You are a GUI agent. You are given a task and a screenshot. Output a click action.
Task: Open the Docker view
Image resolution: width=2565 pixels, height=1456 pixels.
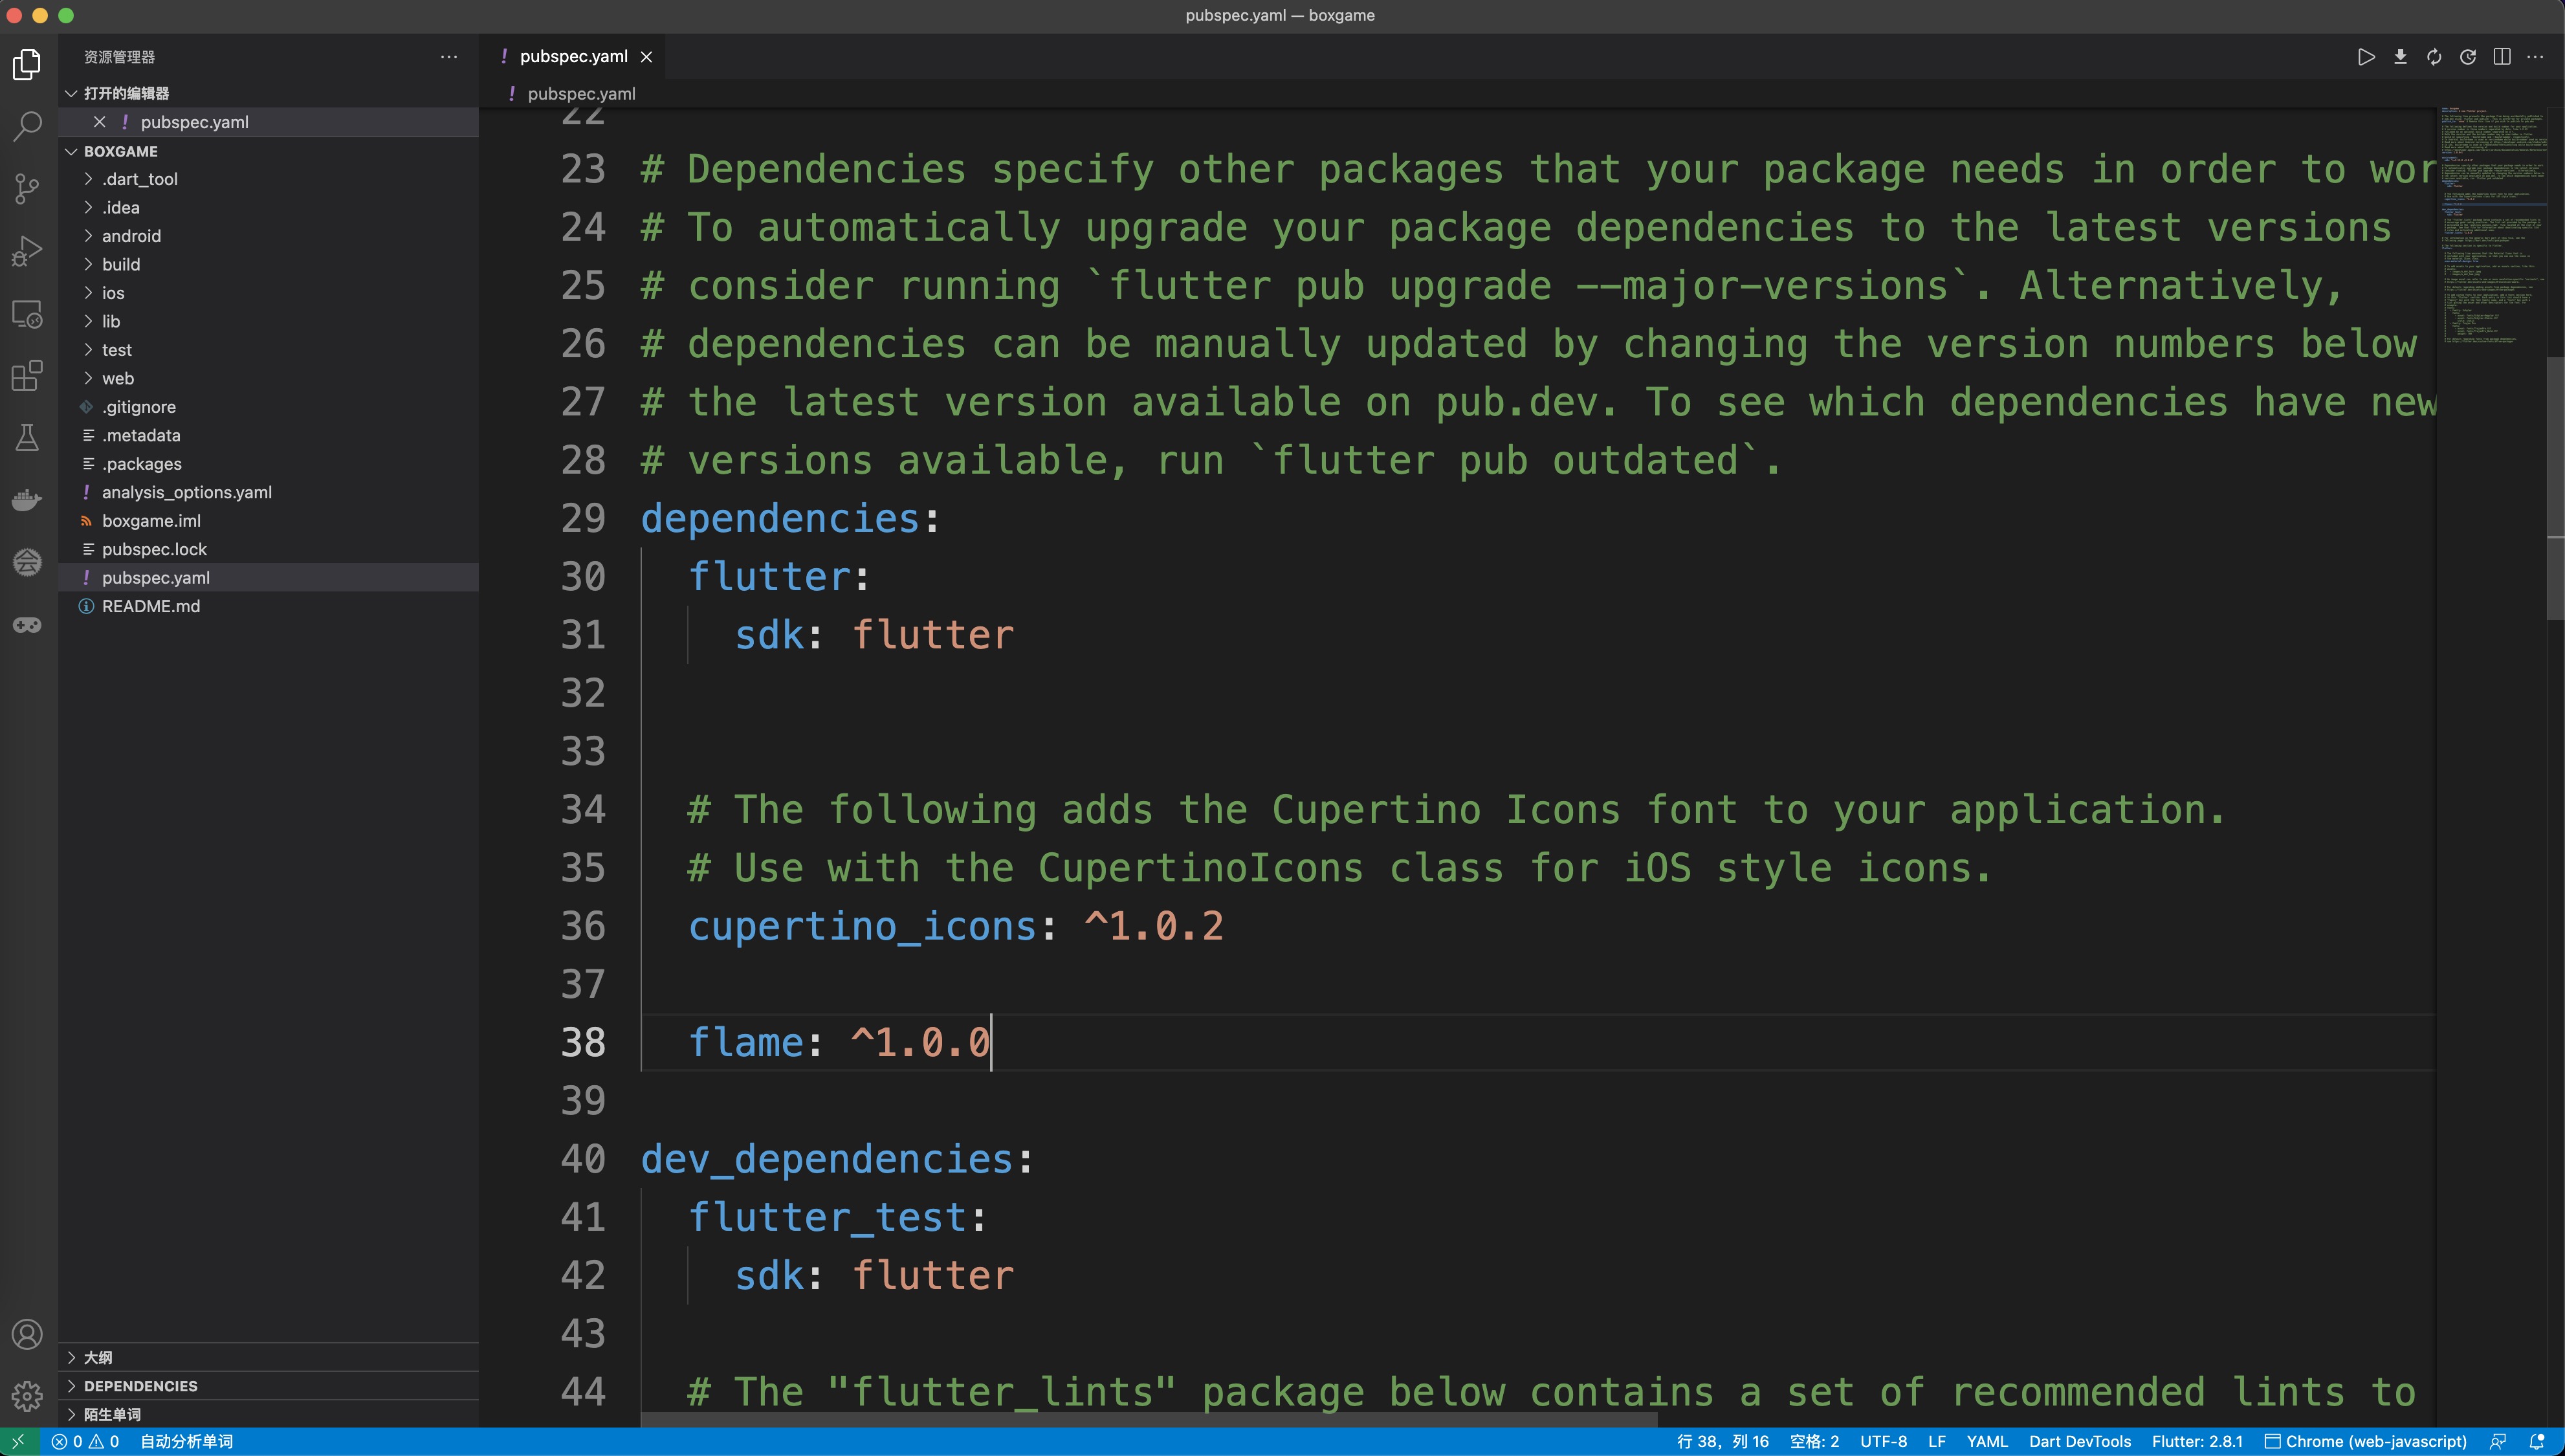click(x=27, y=499)
